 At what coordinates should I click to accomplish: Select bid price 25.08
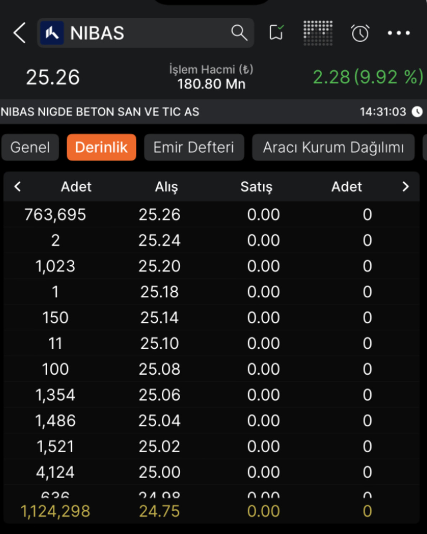[159, 369]
